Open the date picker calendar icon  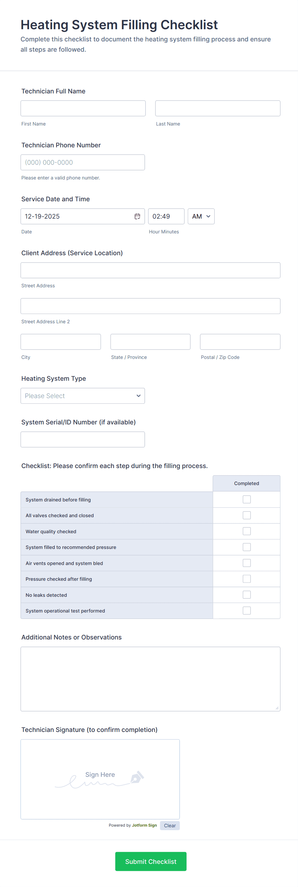pos(137,216)
